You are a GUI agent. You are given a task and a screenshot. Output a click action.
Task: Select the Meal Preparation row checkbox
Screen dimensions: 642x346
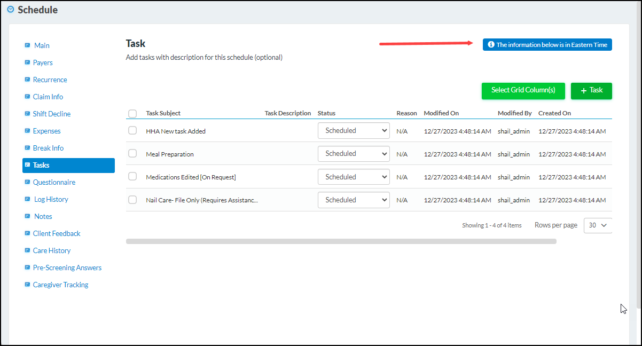pyautogui.click(x=132, y=153)
